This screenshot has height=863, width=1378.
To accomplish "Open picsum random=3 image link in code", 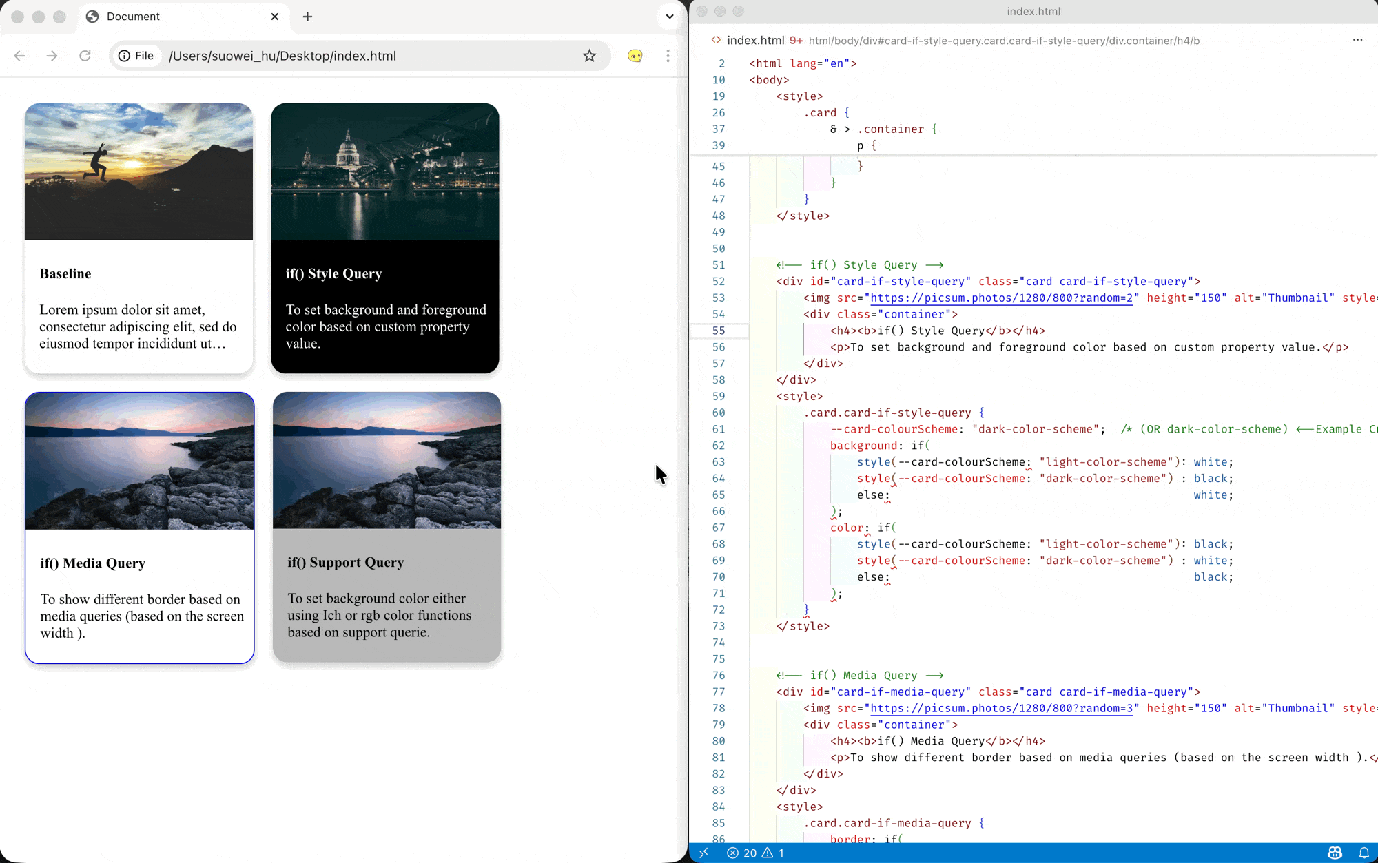I will [x=1002, y=708].
